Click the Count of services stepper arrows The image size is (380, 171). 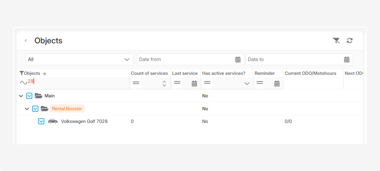(x=164, y=83)
